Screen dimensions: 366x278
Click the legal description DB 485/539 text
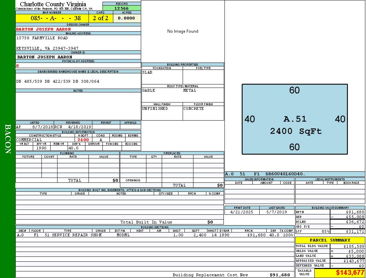click(58, 81)
